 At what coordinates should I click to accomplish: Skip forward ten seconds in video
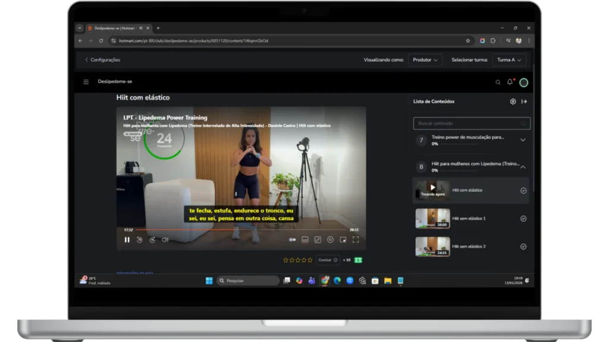tap(152, 240)
